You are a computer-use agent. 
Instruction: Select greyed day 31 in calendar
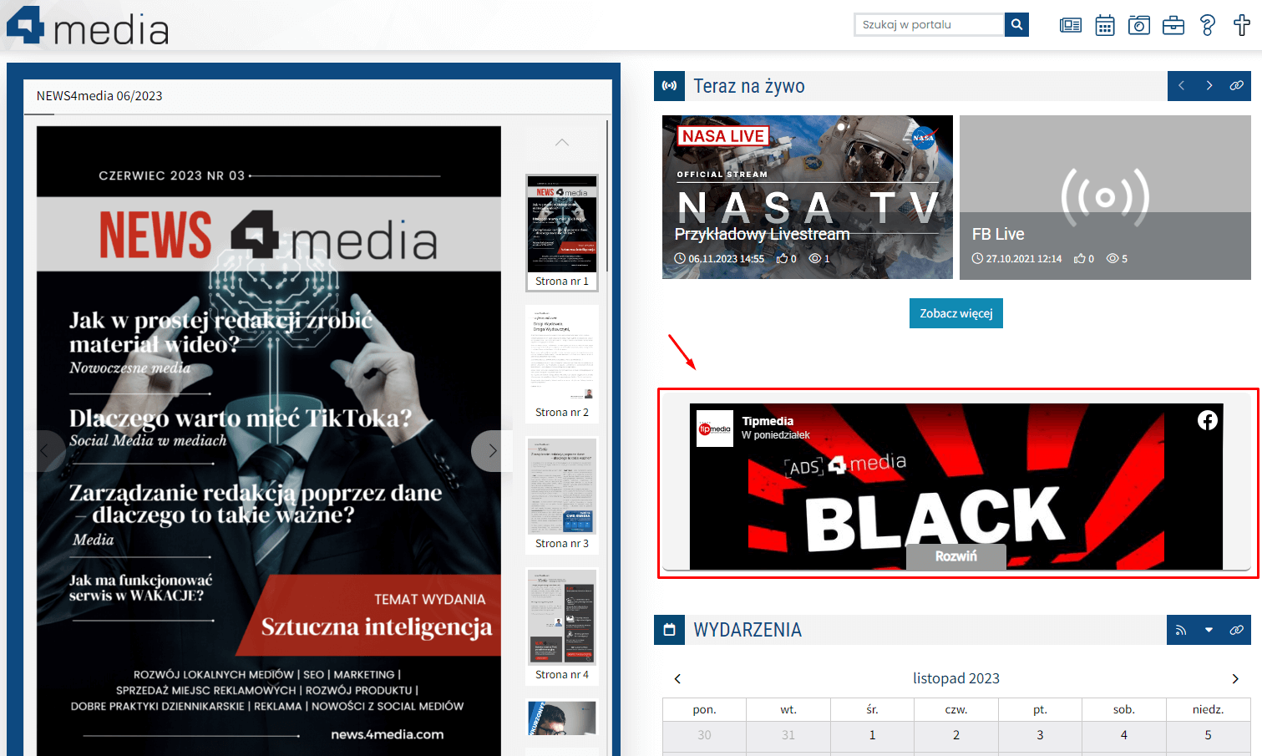click(x=788, y=735)
